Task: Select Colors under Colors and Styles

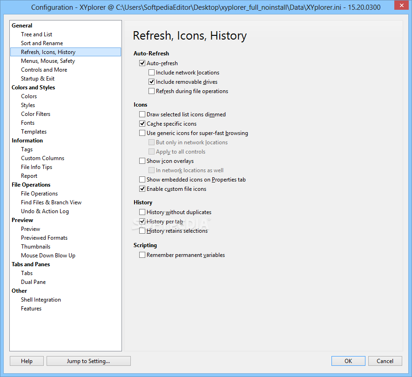Action: pyautogui.click(x=29, y=96)
